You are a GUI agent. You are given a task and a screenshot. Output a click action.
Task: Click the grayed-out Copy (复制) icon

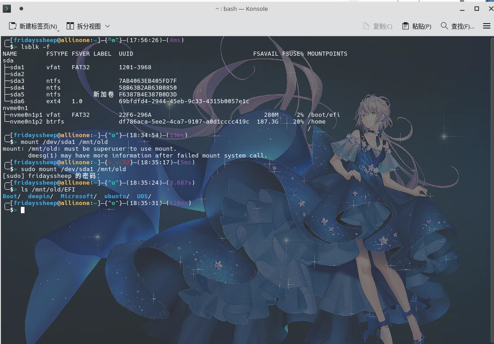point(366,26)
